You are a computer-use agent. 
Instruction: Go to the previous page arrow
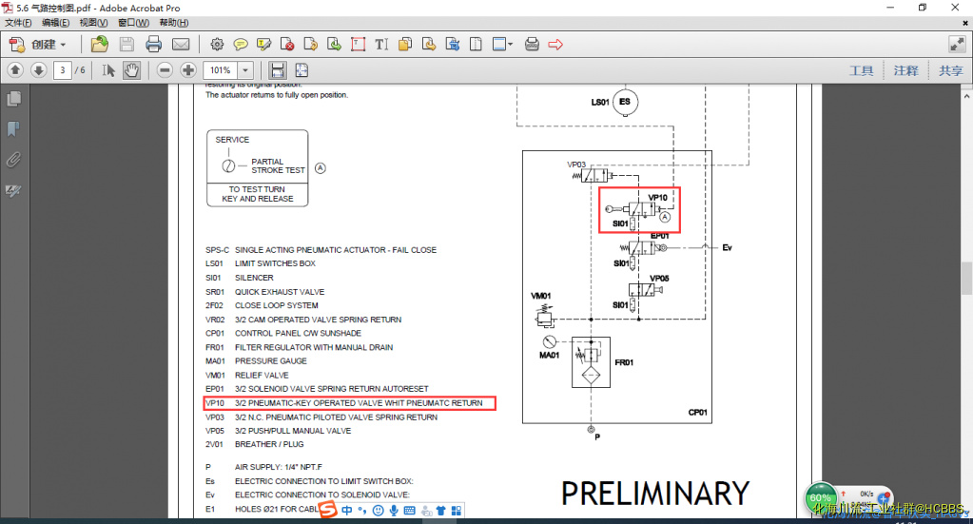tap(15, 70)
